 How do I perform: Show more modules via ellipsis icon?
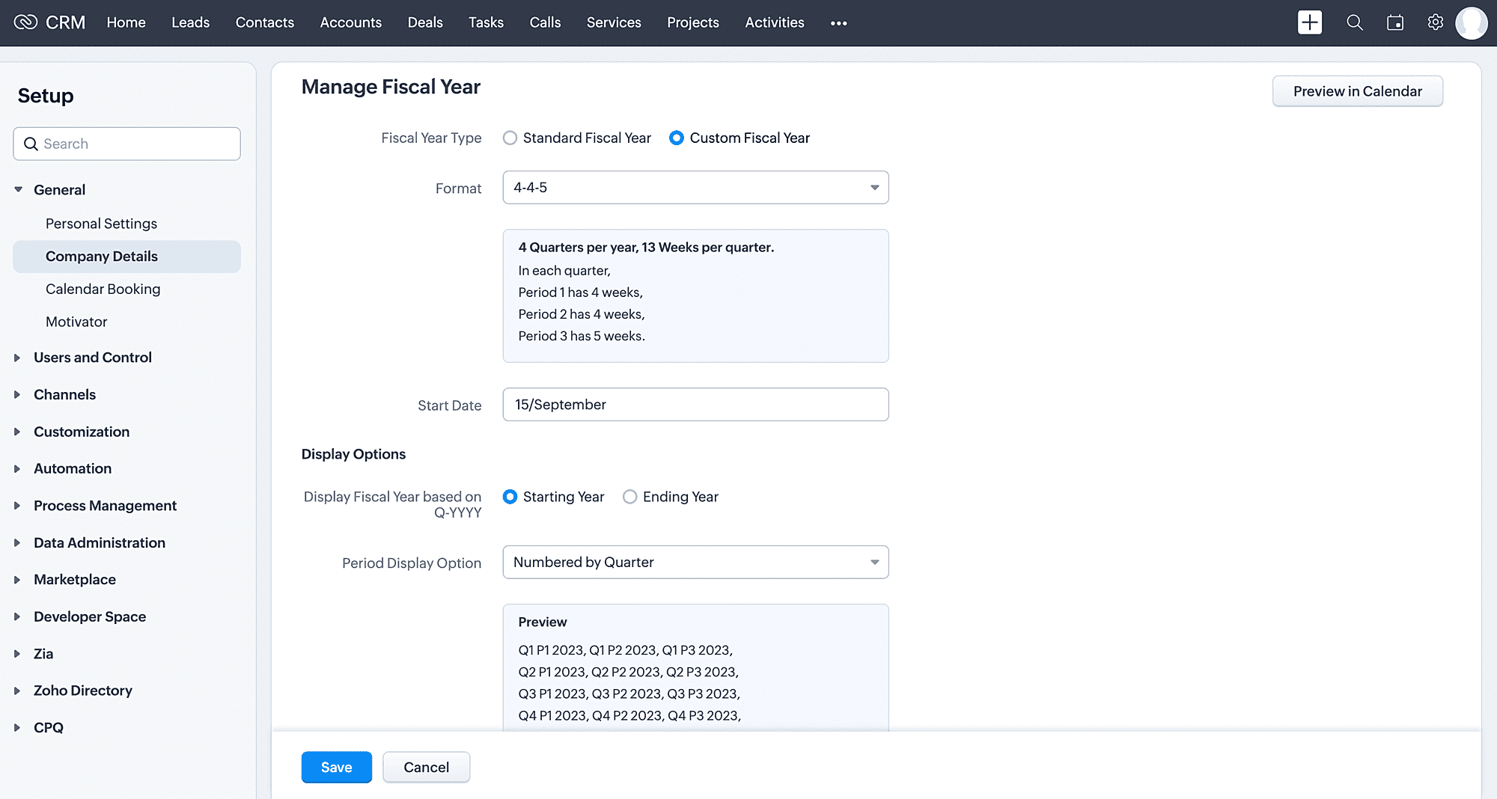pos(838,23)
